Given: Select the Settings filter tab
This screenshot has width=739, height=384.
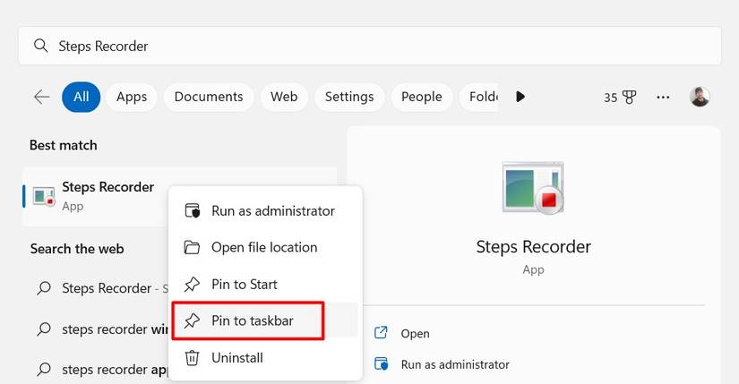Looking at the screenshot, I should tap(349, 97).
